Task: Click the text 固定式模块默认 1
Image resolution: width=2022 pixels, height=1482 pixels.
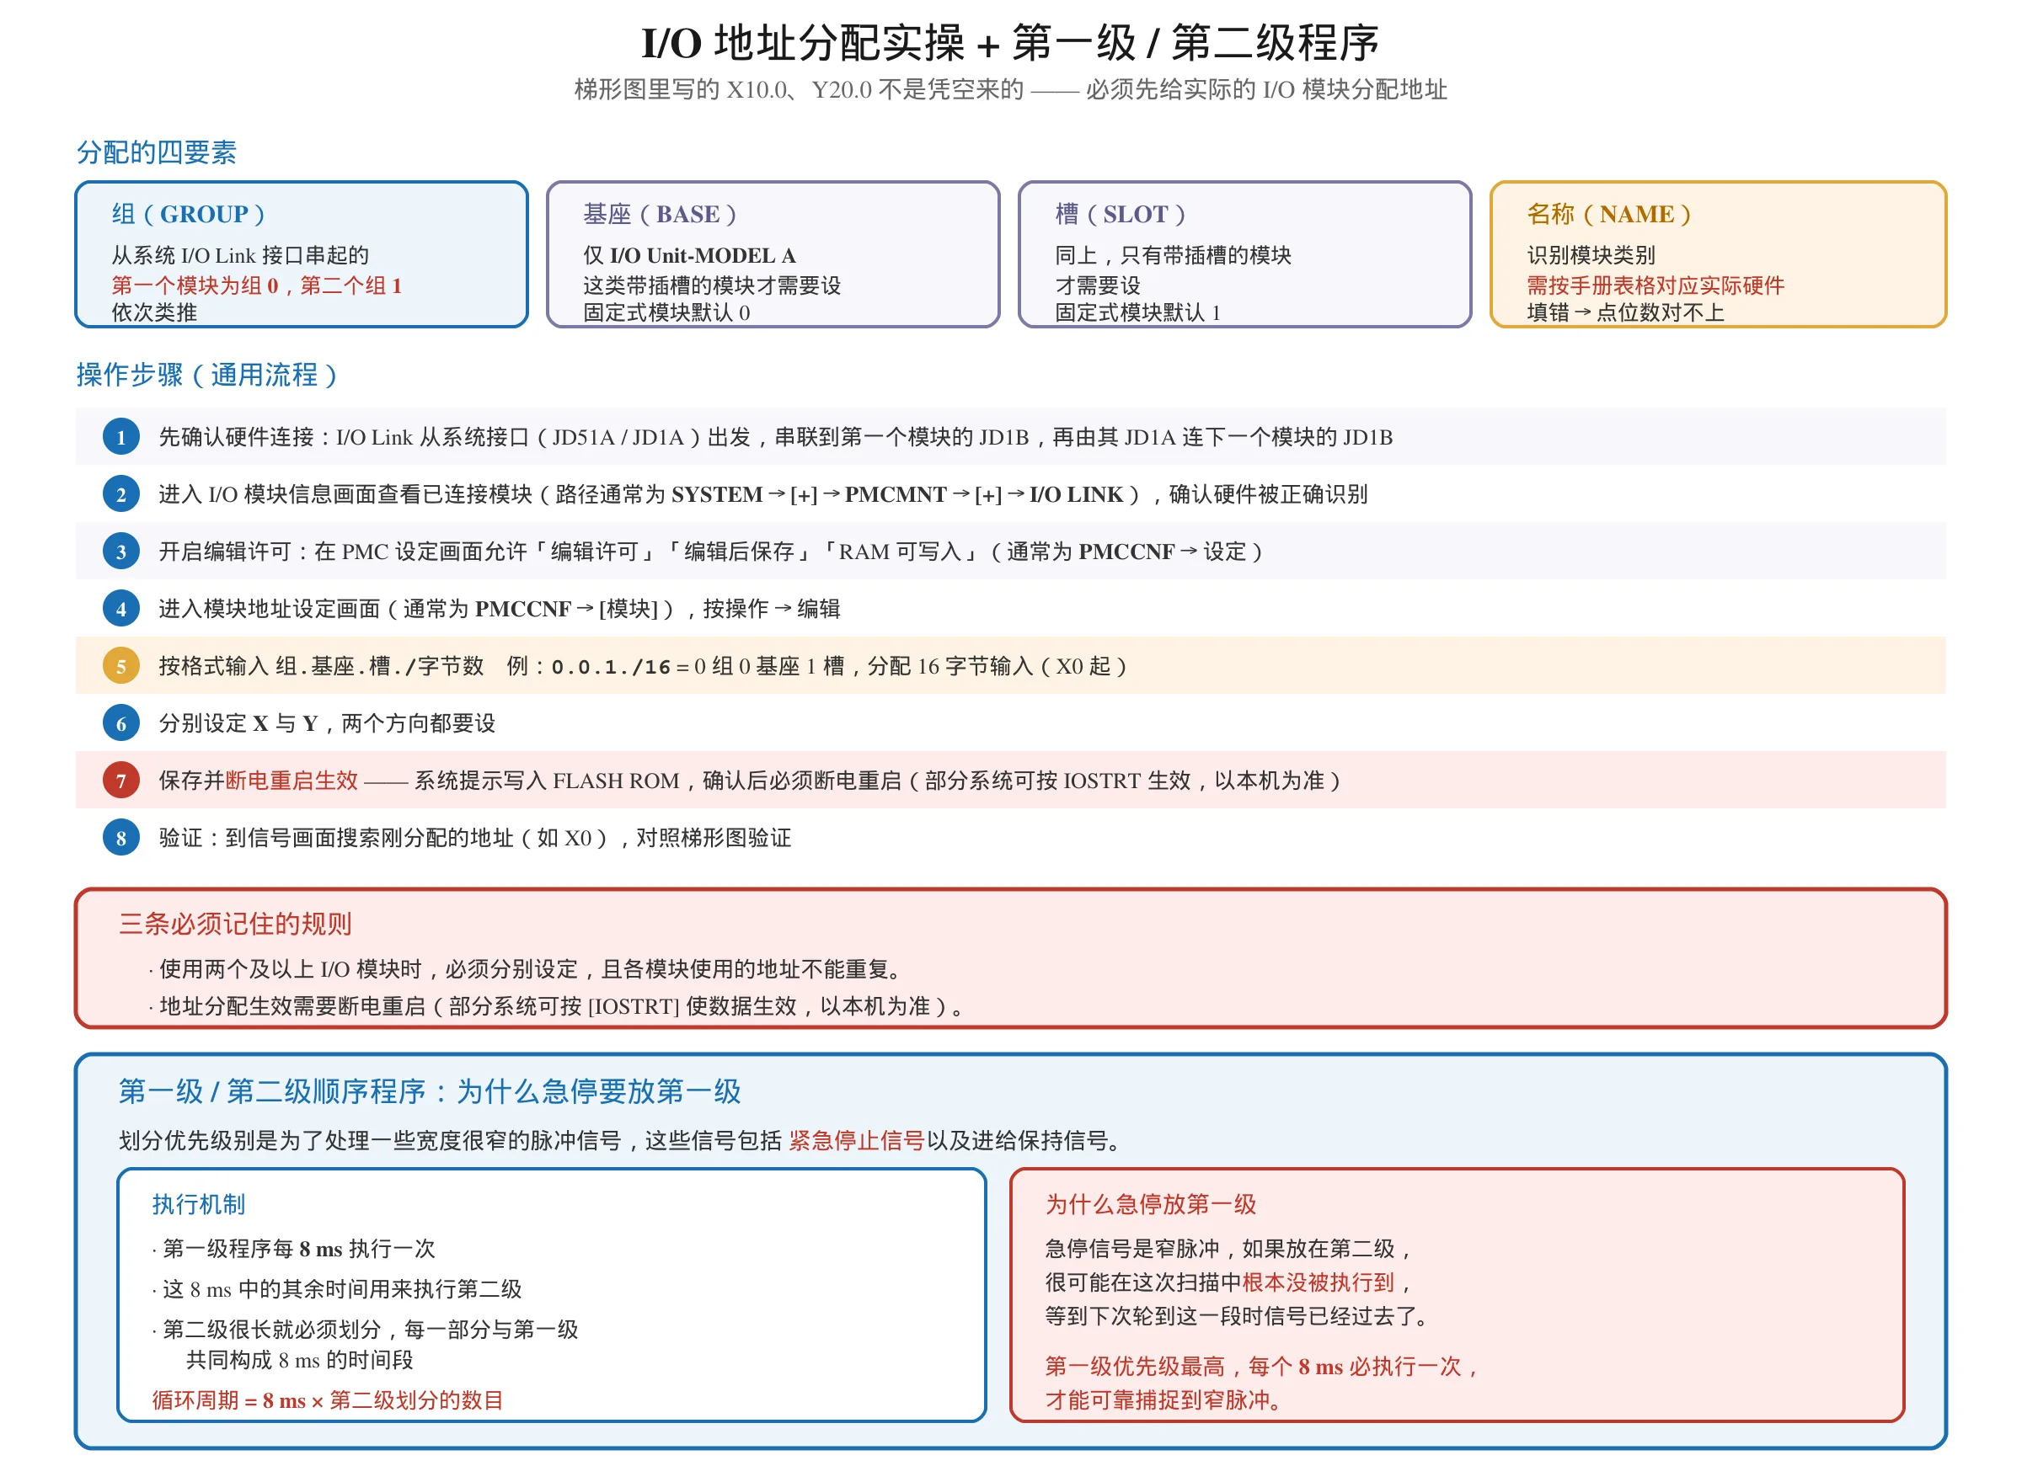Action: (1138, 312)
